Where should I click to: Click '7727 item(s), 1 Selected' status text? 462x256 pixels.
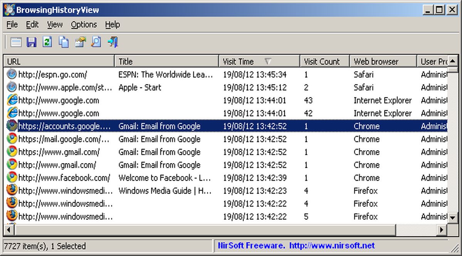pyautogui.click(x=45, y=246)
